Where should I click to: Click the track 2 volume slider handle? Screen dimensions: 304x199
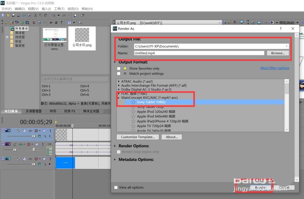(15, 150)
